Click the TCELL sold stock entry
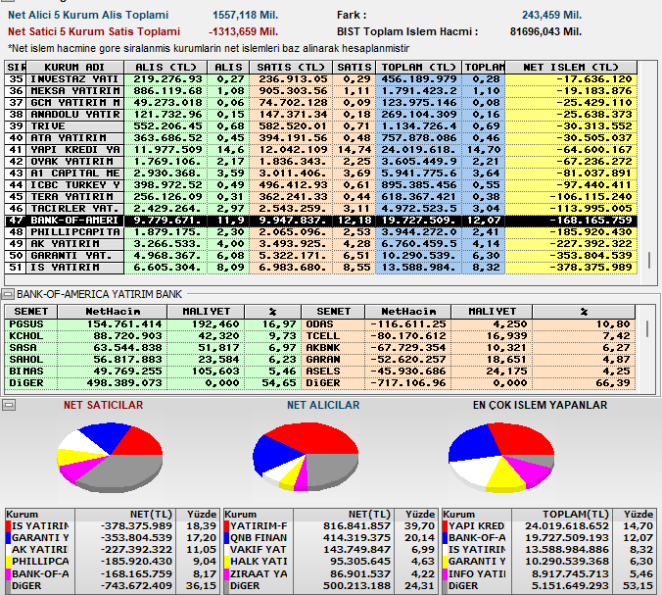662x595 pixels. coord(468,336)
